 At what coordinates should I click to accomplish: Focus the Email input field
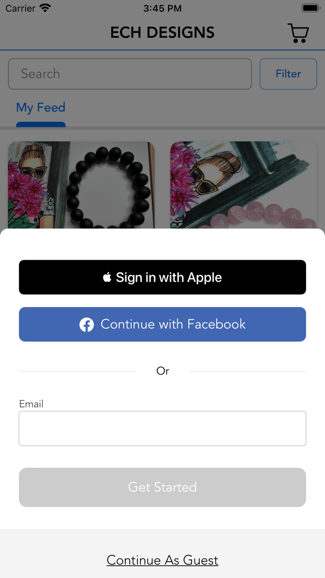tap(162, 428)
